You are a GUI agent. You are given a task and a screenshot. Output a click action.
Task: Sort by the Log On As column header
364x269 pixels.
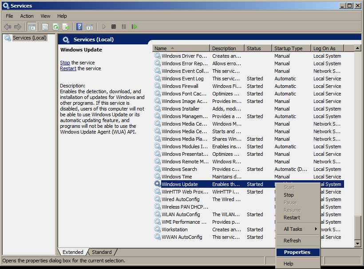coord(327,48)
